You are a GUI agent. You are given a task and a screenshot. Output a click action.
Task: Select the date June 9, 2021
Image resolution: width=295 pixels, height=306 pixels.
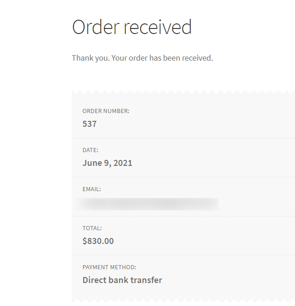tap(107, 163)
